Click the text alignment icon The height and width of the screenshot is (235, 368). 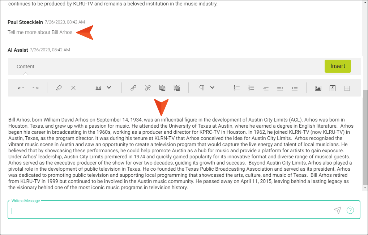(266, 88)
